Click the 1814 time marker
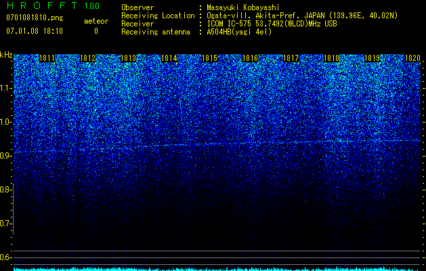The height and width of the screenshot is (271, 426). 169,58
